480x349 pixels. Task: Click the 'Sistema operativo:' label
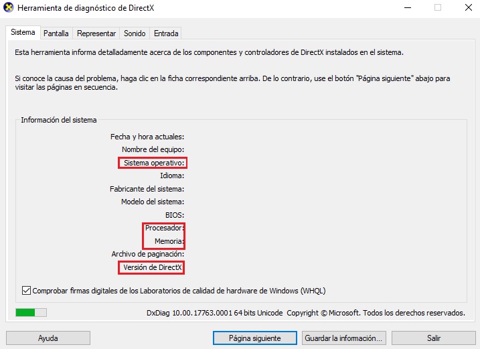click(x=154, y=163)
